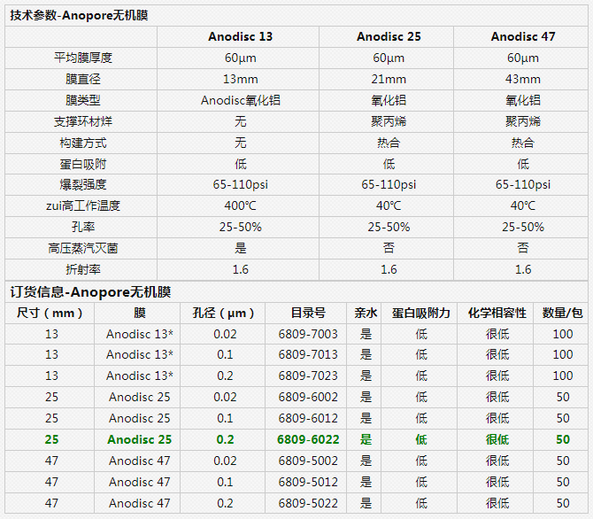Click the 膜类型 row label

(x=83, y=100)
